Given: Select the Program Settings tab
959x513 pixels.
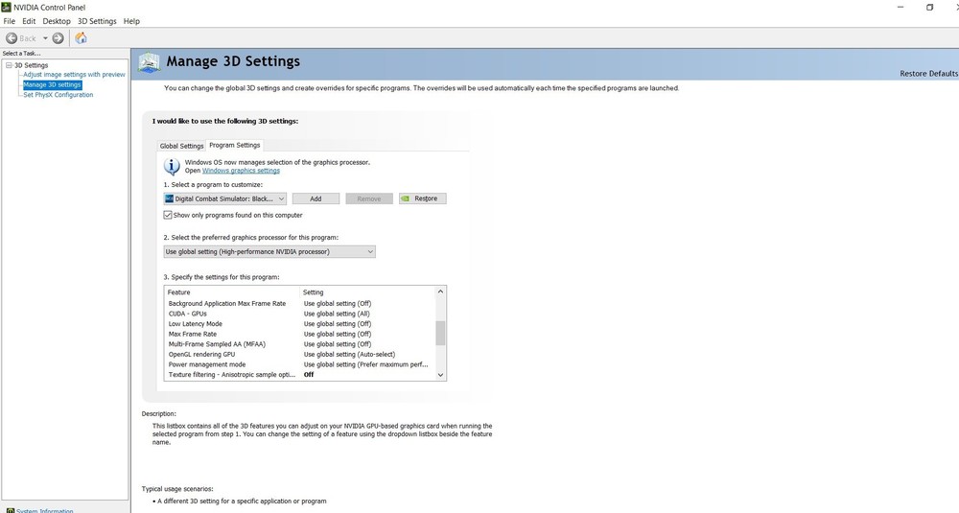Looking at the screenshot, I should click(235, 145).
